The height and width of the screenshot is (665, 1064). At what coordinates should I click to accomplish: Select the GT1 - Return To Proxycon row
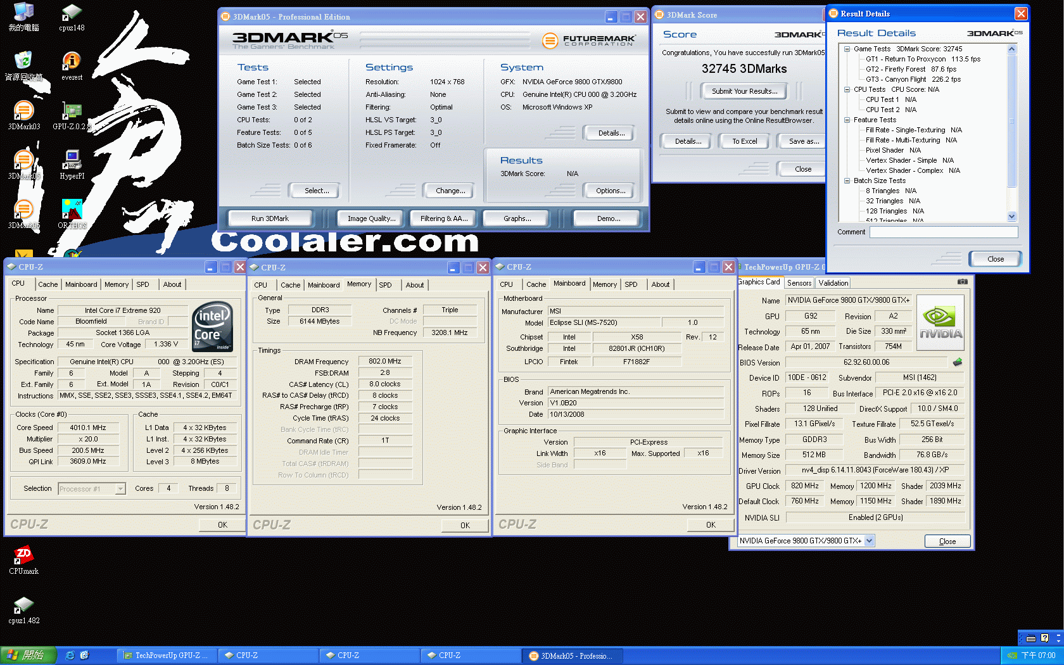[922, 59]
